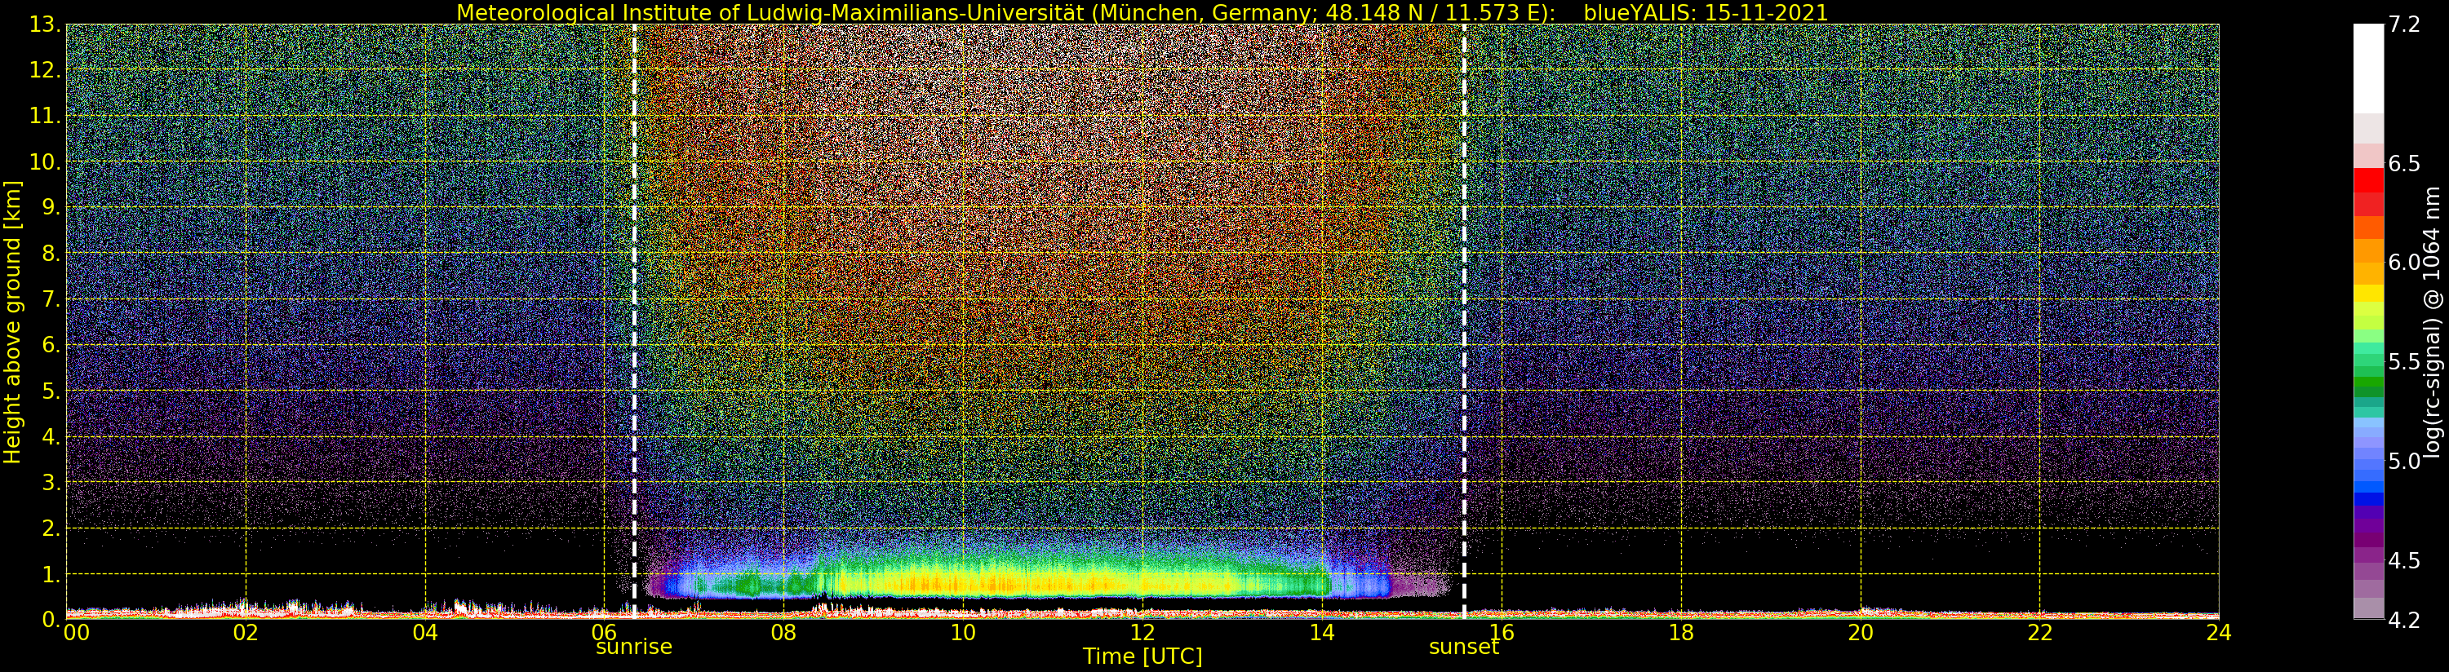Click the sunset dashed vertical line

tap(1464, 321)
